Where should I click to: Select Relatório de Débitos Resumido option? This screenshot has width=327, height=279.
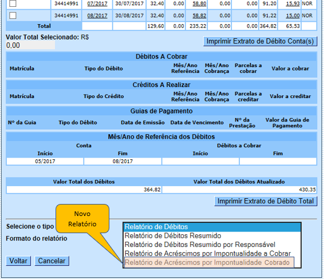(212, 236)
